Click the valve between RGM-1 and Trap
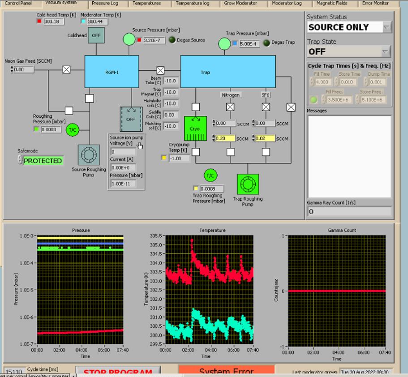Viewport: 408px width, 377px height. point(160,70)
